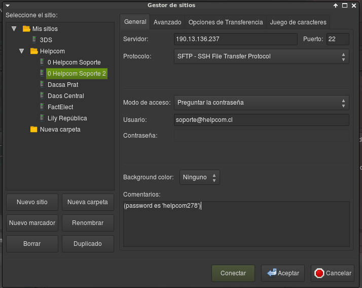Viewport: 362px width, 288px height.
Task: Click the Cancelar button
Action: (x=333, y=273)
